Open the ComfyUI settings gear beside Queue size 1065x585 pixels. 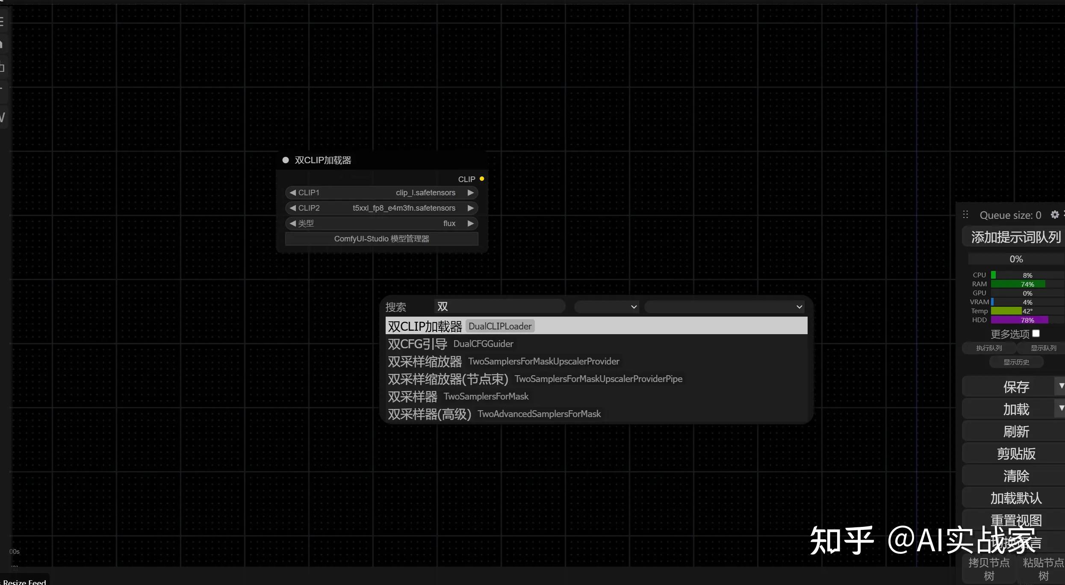pos(1054,215)
